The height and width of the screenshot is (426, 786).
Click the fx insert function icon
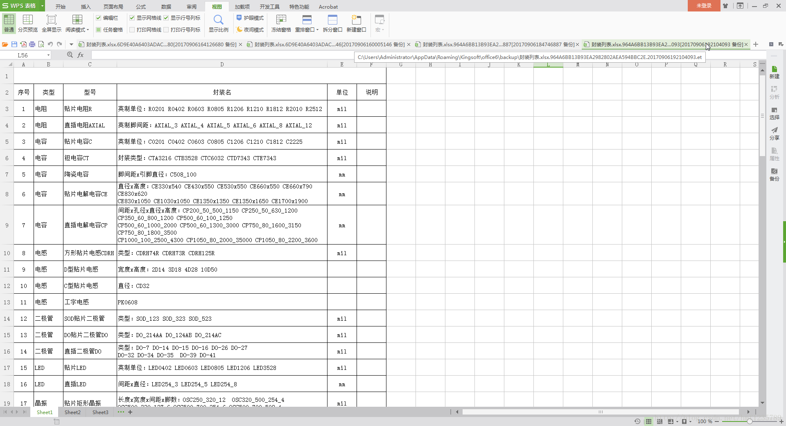pyautogui.click(x=81, y=55)
